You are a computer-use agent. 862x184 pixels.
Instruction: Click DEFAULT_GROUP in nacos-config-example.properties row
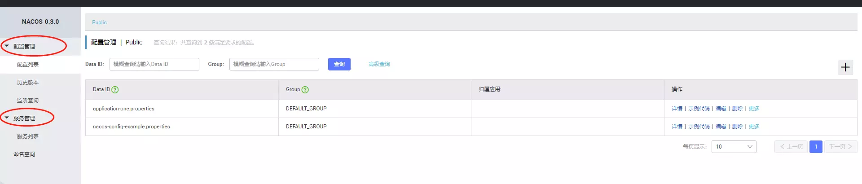click(306, 127)
